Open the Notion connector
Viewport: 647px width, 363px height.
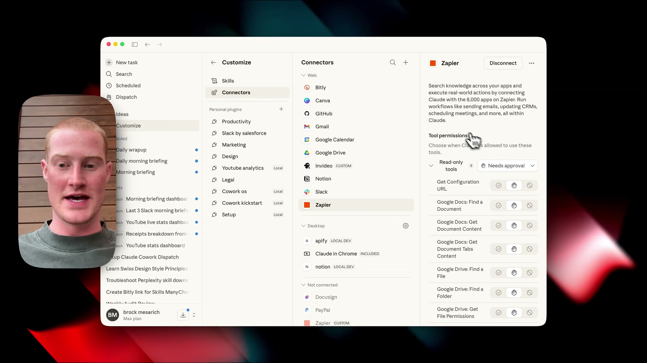coord(322,178)
